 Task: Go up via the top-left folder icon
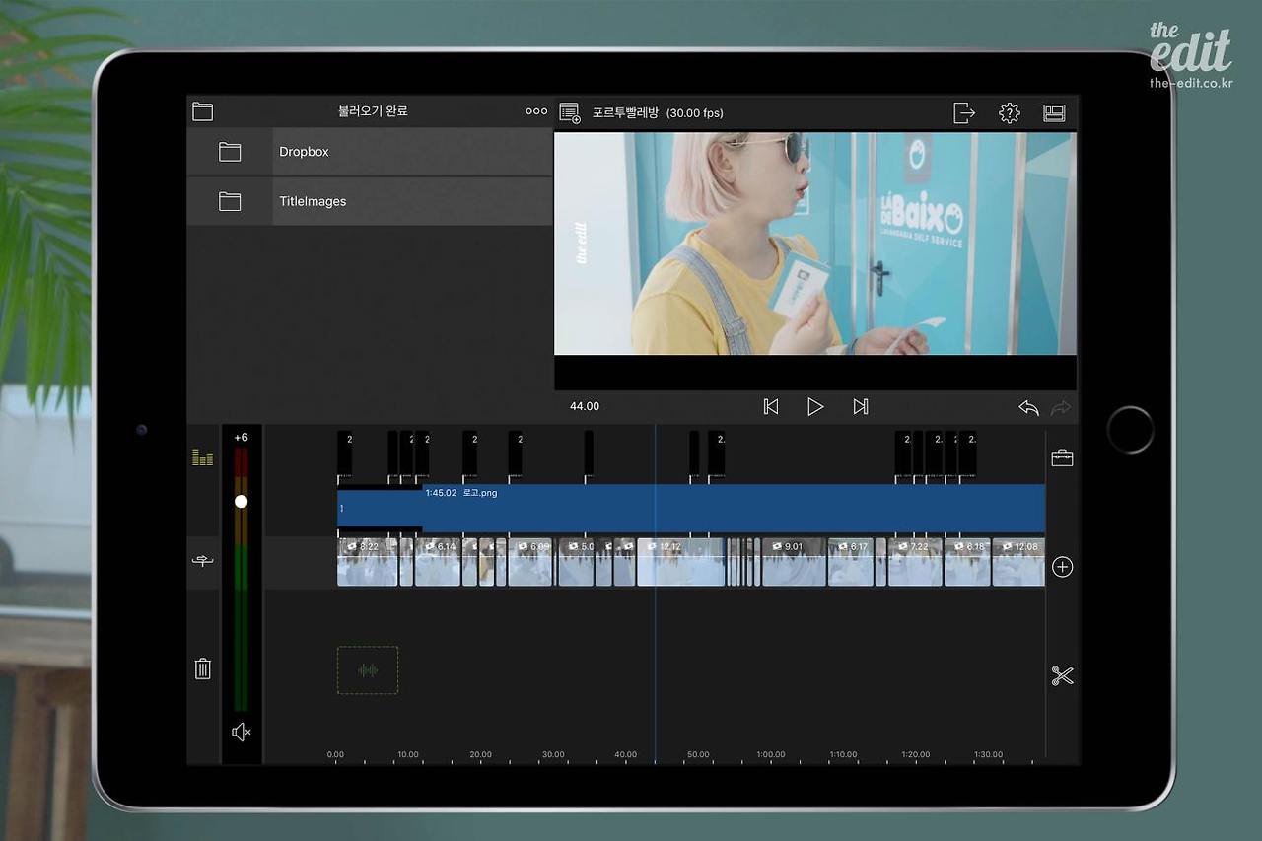click(x=202, y=111)
